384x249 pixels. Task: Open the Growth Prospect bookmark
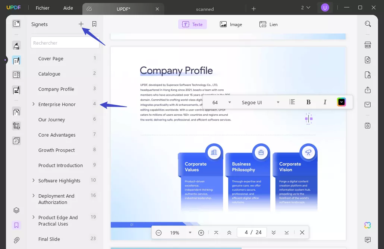pos(56,150)
